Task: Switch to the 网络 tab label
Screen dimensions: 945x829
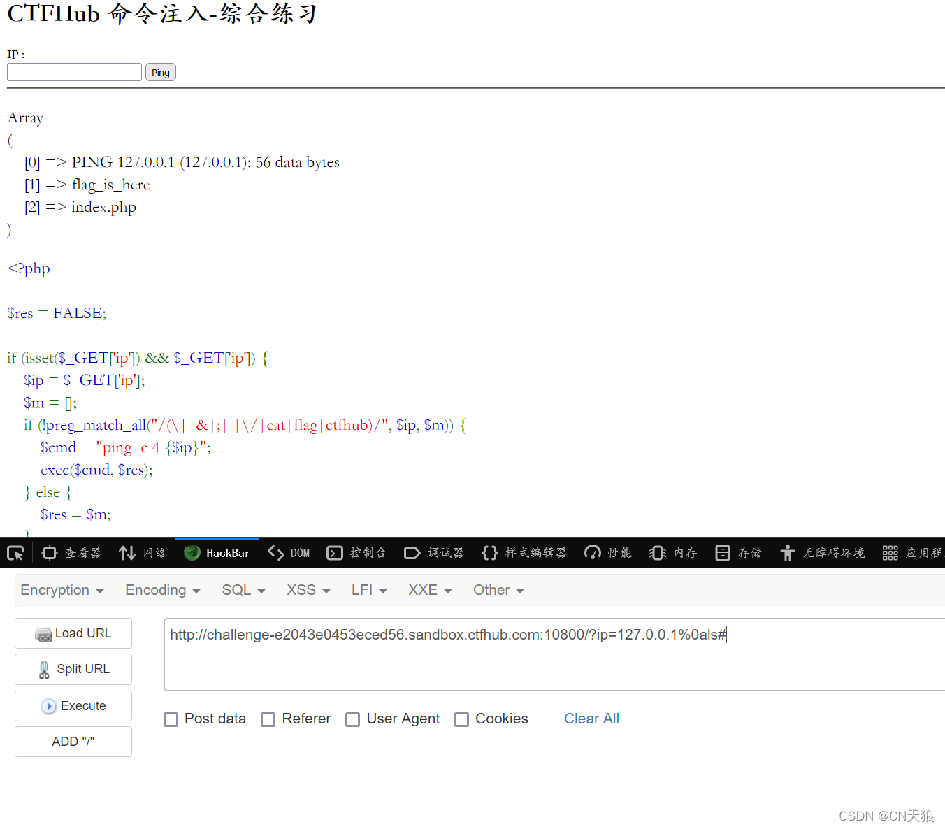Action: [x=154, y=553]
